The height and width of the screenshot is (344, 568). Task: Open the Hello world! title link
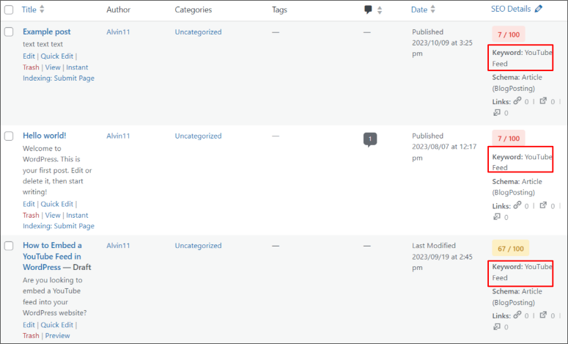(x=45, y=136)
